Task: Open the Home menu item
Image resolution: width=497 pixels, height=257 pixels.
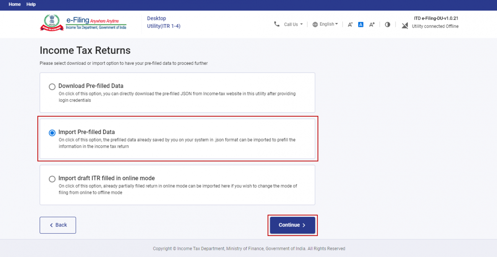Action: click(x=15, y=4)
